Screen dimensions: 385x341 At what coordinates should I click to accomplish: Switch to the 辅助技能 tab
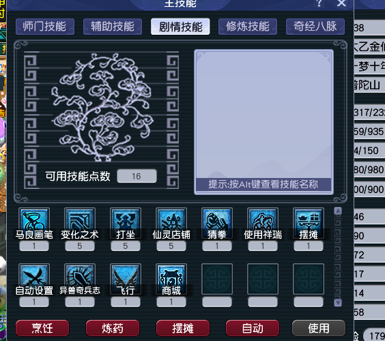[113, 27]
